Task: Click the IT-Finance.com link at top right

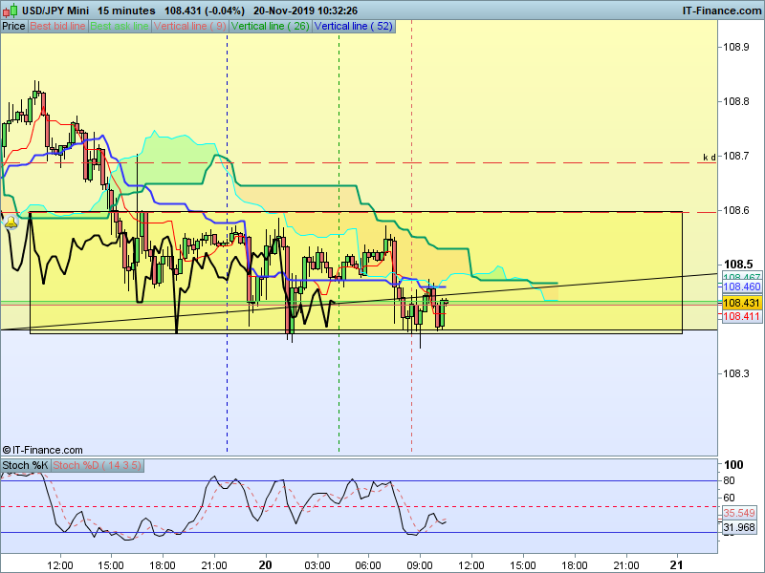Action: click(722, 11)
